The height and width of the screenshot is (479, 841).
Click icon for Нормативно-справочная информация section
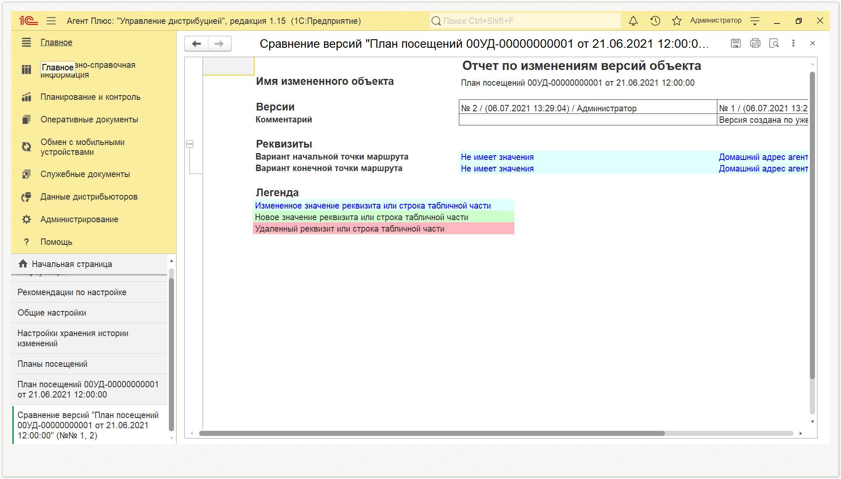click(26, 70)
